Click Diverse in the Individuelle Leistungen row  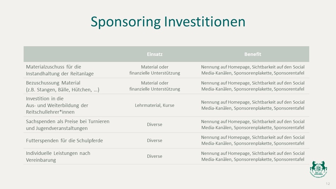tap(154, 156)
